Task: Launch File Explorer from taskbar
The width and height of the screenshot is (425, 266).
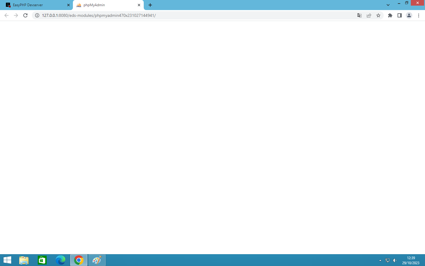Action: pyautogui.click(x=24, y=260)
